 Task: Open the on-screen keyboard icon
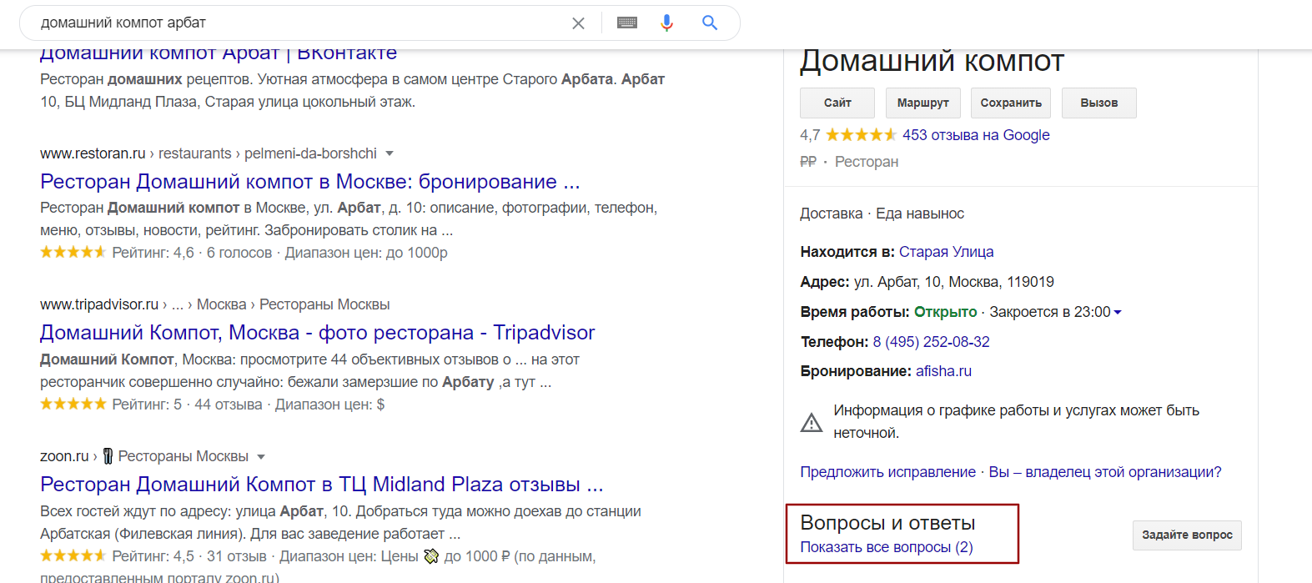click(x=627, y=23)
